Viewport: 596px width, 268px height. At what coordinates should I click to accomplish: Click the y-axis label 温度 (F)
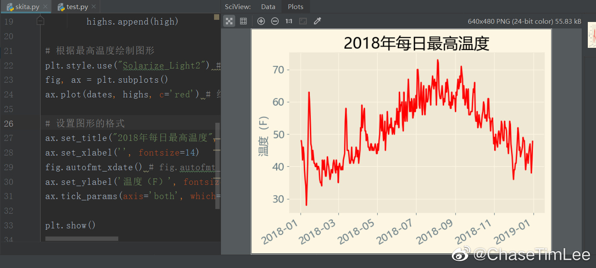point(263,136)
